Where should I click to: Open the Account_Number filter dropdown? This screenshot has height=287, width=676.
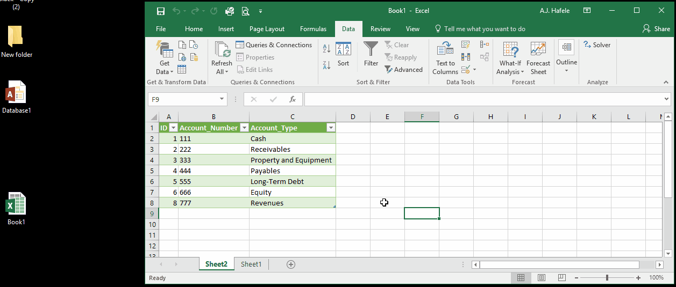[244, 128]
